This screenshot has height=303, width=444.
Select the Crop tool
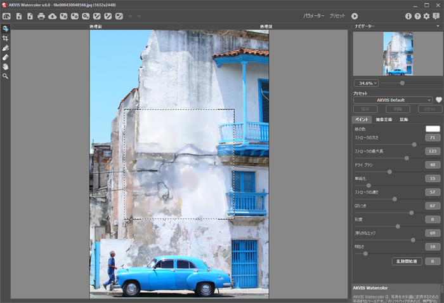pos(5,38)
